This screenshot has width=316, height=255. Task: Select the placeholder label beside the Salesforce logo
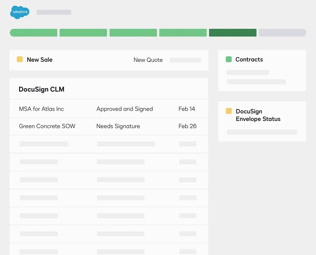tap(54, 12)
